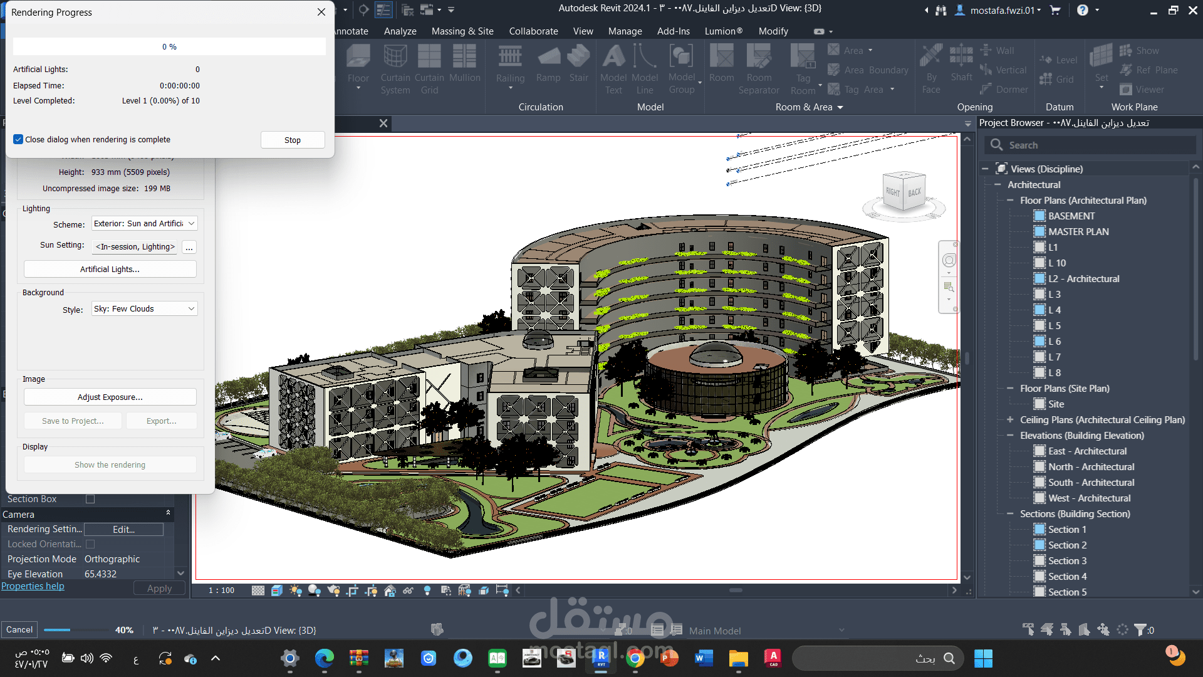
Task: Open the background Style dropdown
Action: tap(145, 308)
